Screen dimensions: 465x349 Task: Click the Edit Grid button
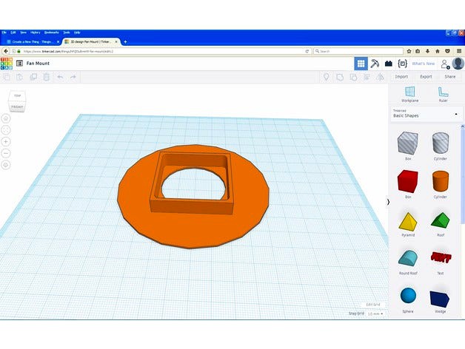(372, 305)
